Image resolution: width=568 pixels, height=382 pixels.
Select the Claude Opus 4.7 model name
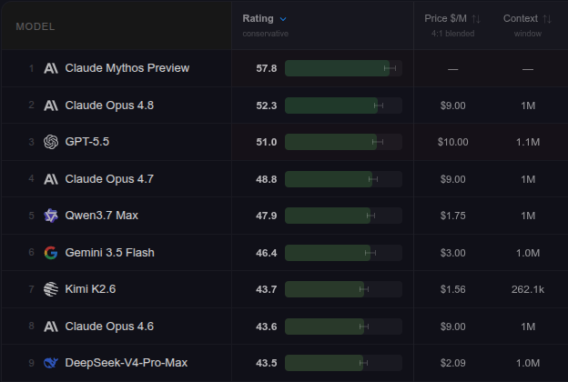click(109, 179)
